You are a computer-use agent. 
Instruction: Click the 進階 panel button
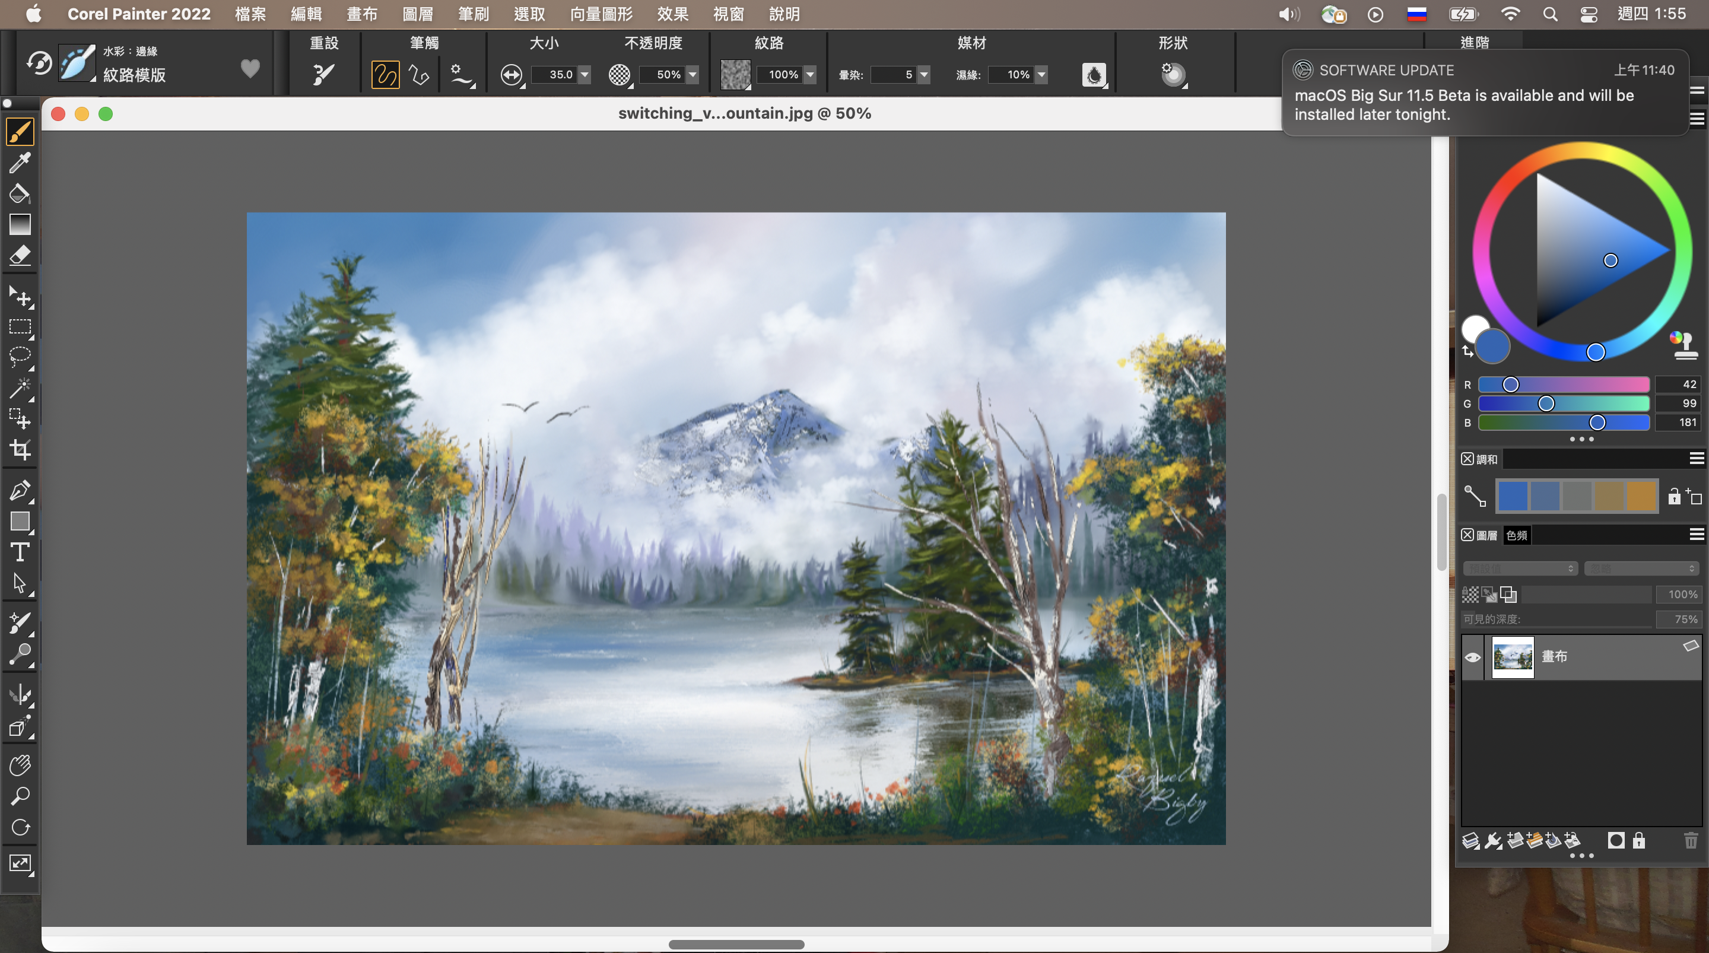(x=1474, y=43)
